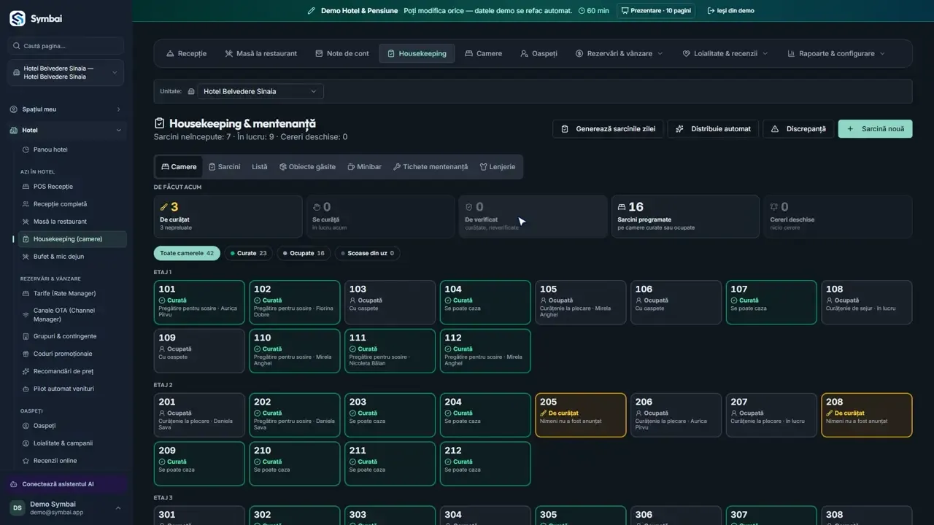The width and height of the screenshot is (934, 525).
Task: Click the Discrepanță warning button
Action: [x=798, y=129]
